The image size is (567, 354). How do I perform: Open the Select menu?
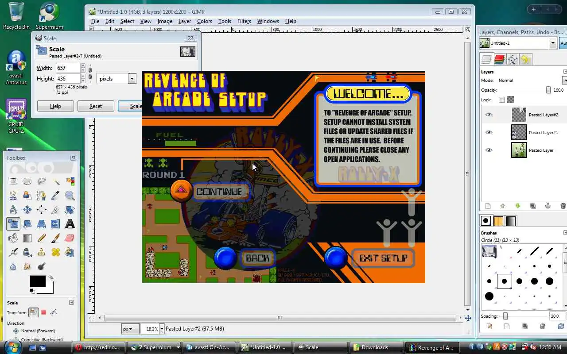coord(127,21)
